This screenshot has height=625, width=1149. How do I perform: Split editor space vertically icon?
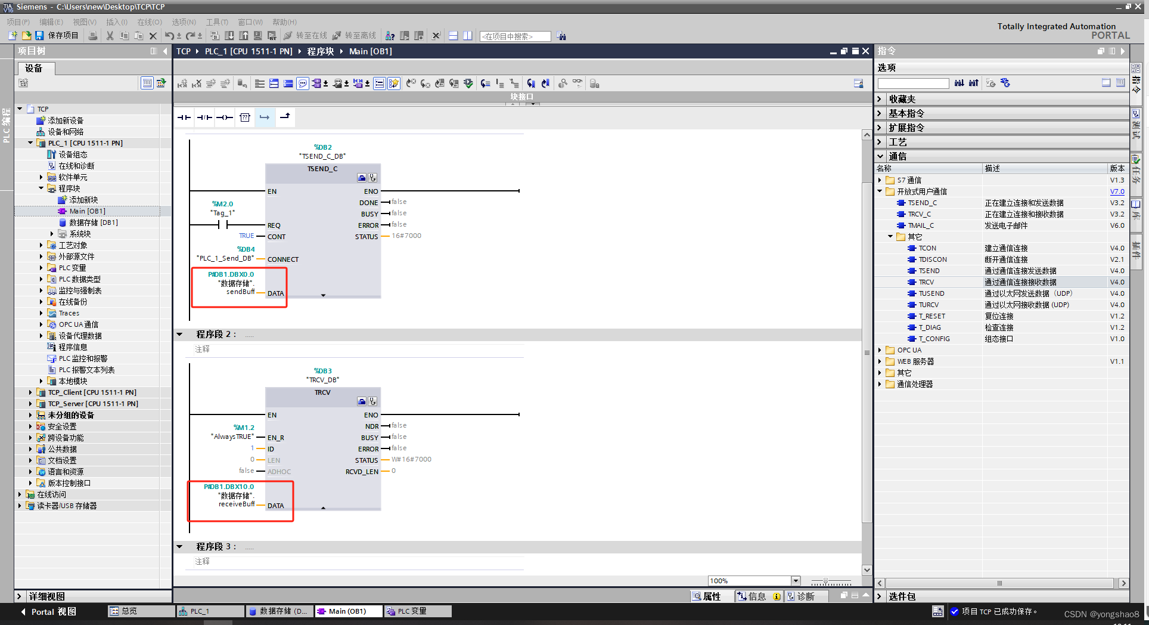pyautogui.click(x=468, y=36)
